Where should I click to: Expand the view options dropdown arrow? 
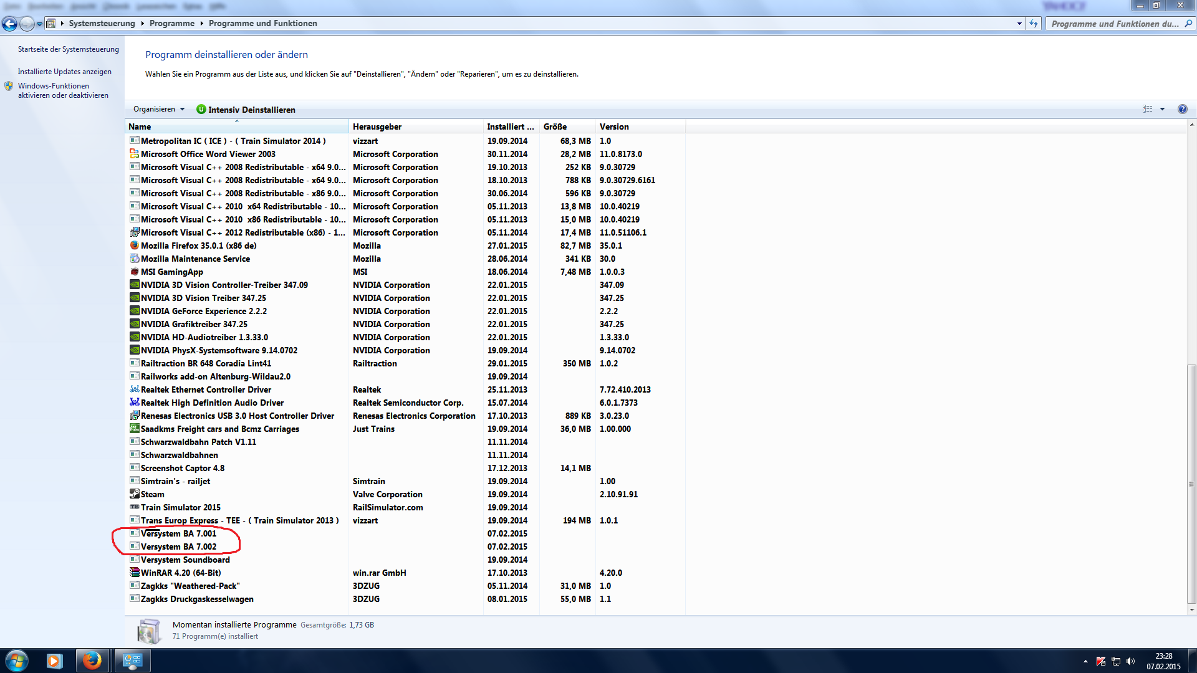coord(1162,109)
